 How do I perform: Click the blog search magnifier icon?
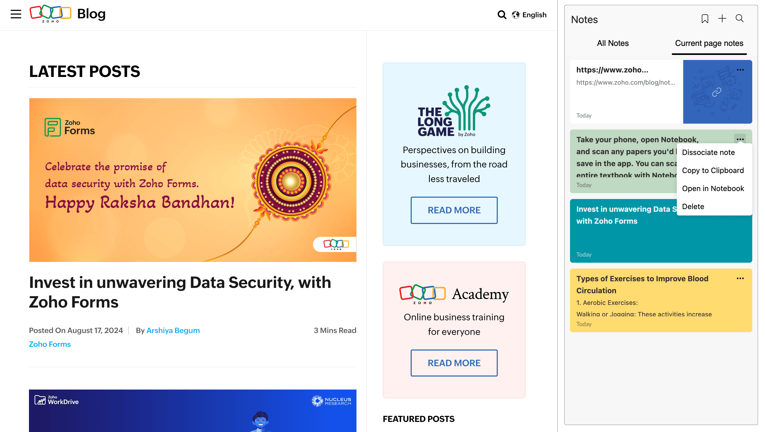[x=501, y=15]
